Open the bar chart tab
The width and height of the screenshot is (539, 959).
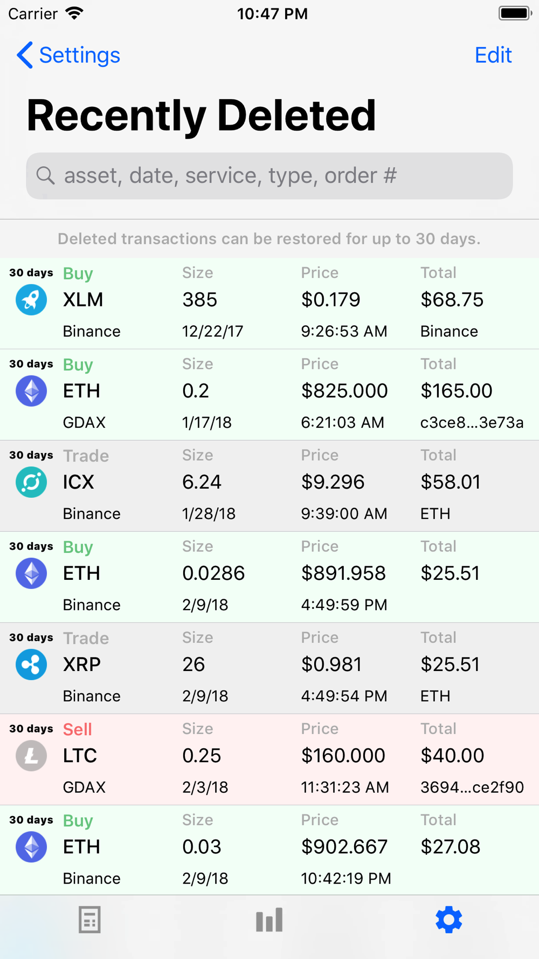(x=269, y=920)
